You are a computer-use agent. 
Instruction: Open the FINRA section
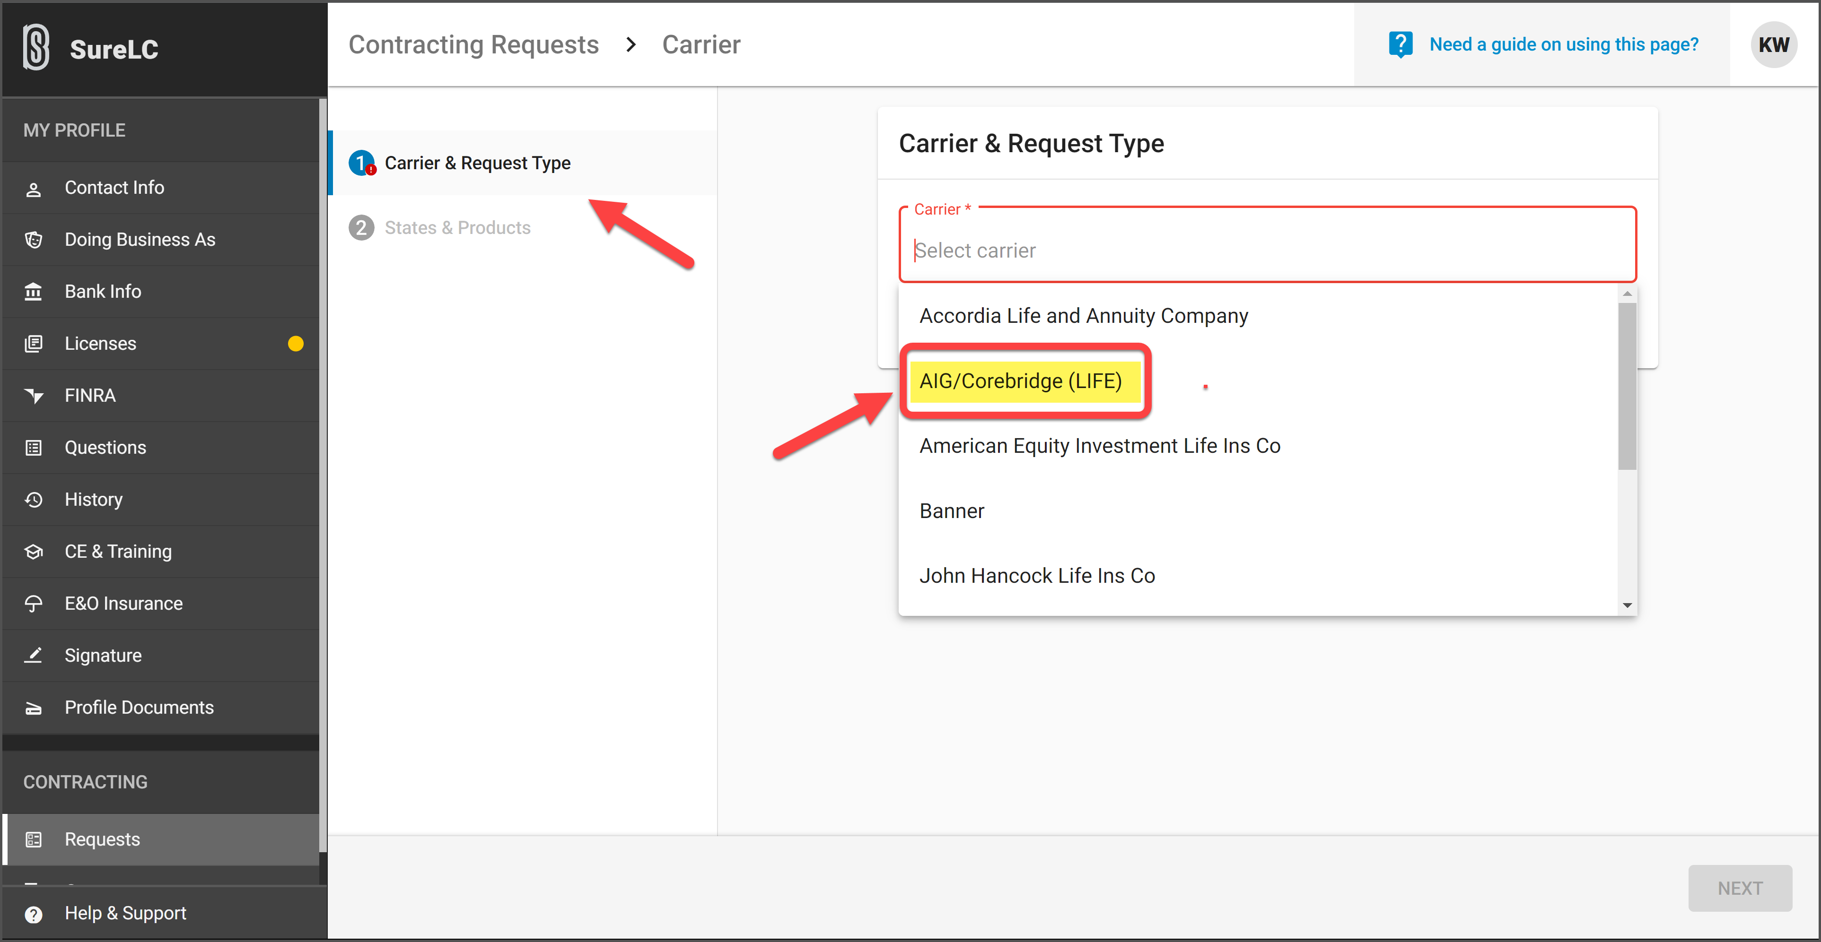pos(161,396)
